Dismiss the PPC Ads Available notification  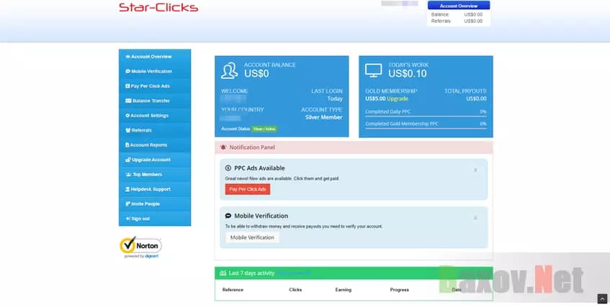click(475, 170)
